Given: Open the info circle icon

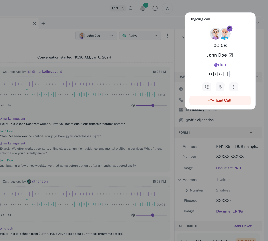Looking at the screenshot, I should pyautogui.click(x=155, y=8).
